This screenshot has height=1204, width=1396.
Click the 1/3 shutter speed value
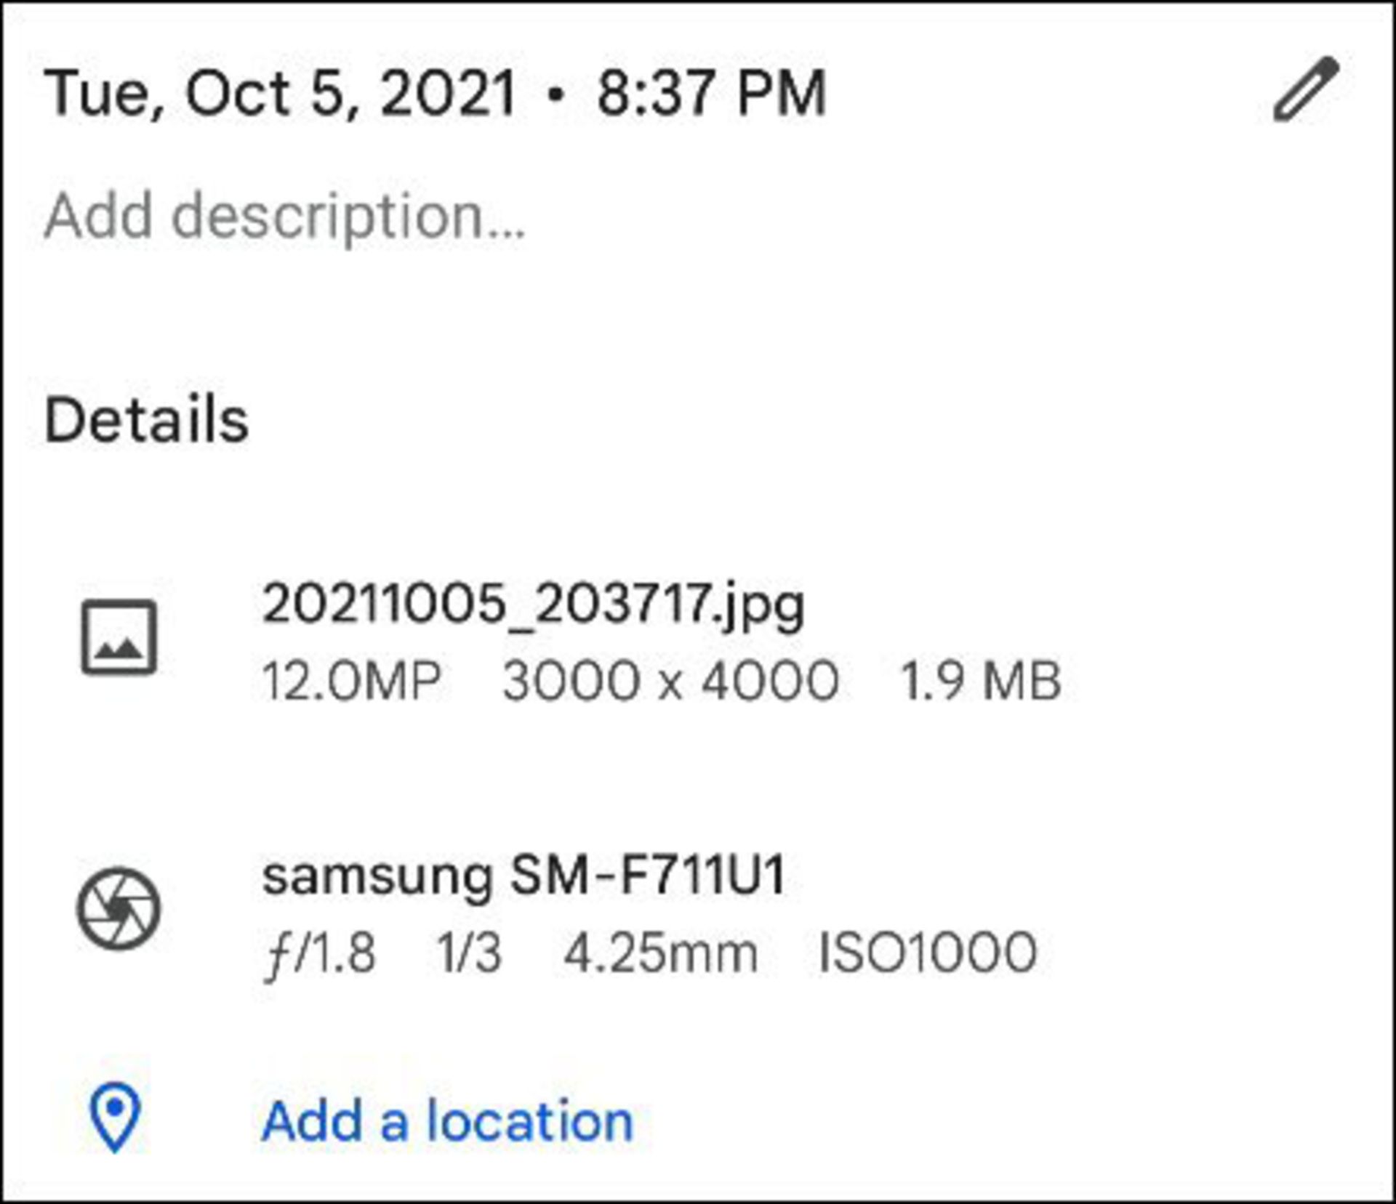click(469, 953)
